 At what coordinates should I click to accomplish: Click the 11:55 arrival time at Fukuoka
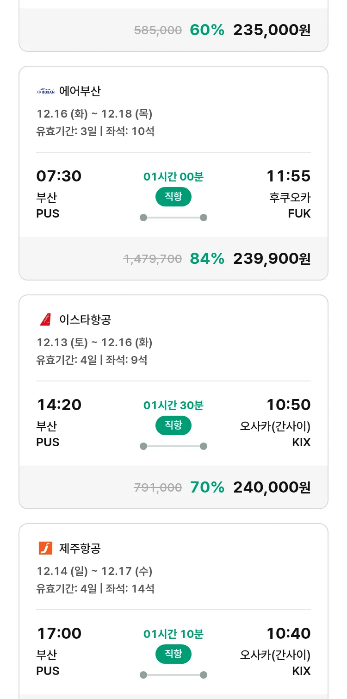tap(288, 176)
